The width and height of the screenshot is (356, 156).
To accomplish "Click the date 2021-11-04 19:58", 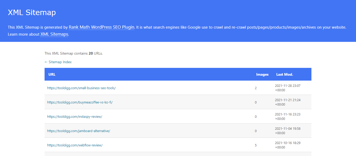I will pos(288,128).
